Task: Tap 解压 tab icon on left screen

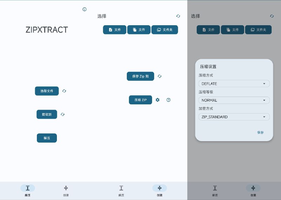Action: 28,188
